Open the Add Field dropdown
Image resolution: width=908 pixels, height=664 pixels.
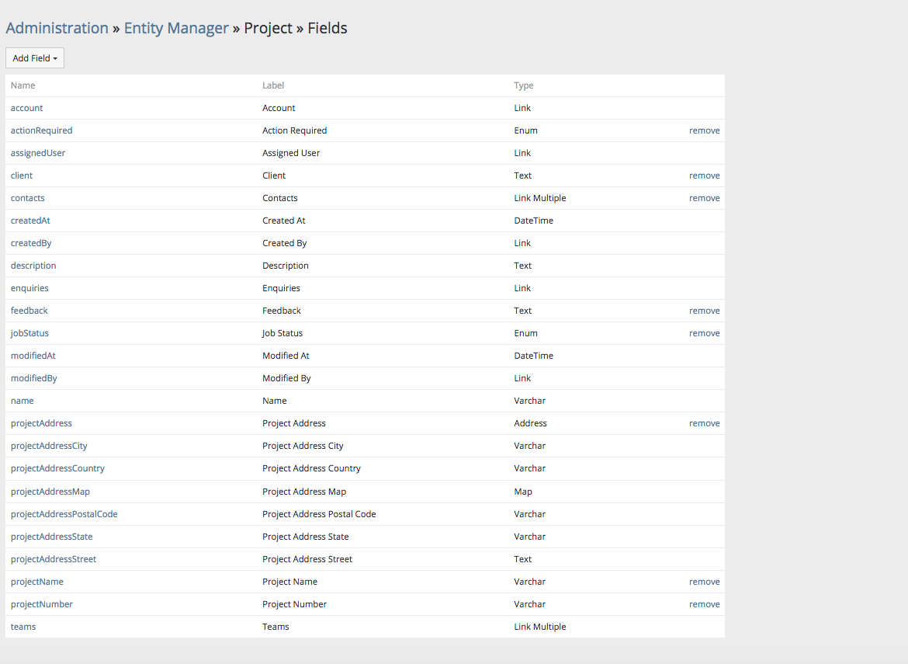click(x=35, y=58)
